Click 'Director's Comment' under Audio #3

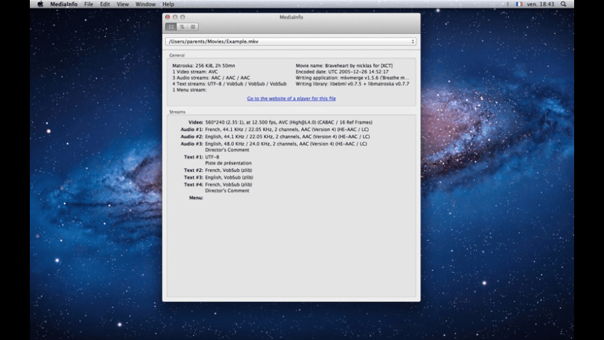pyautogui.click(x=227, y=150)
